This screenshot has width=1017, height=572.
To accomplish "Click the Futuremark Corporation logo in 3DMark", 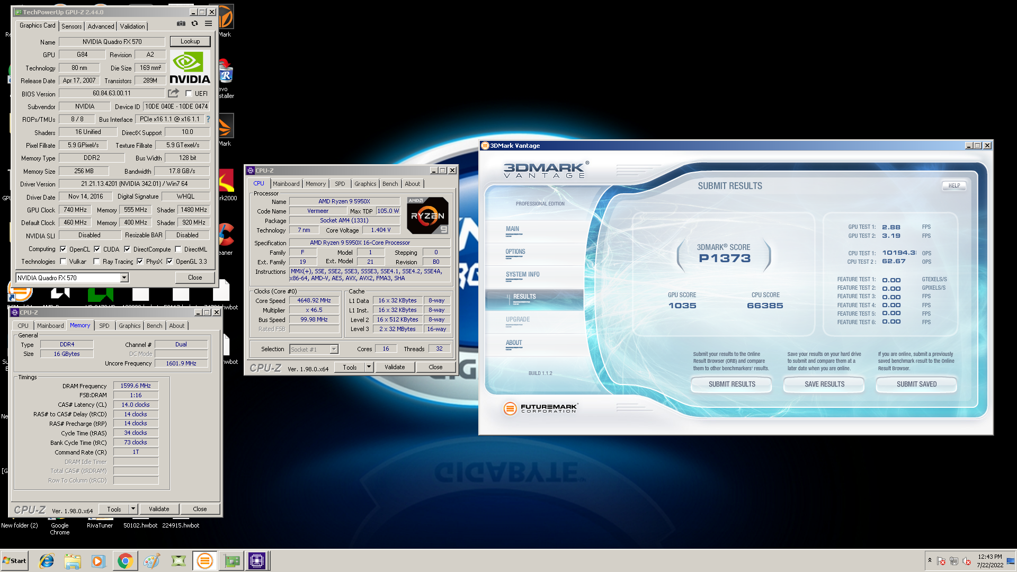I will (x=540, y=408).
